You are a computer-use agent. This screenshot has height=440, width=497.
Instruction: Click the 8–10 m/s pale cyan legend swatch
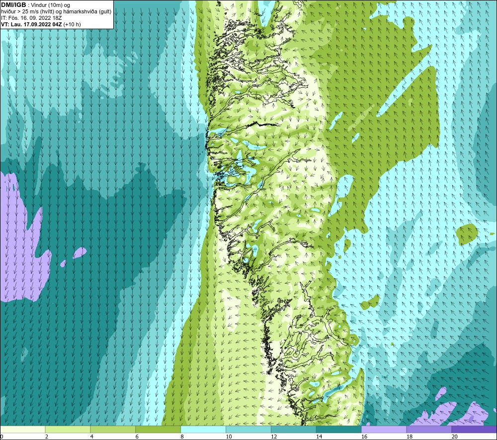(x=203, y=429)
